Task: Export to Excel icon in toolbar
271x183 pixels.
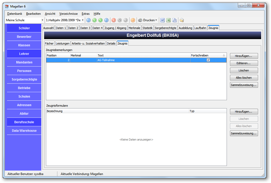Action: (168, 20)
